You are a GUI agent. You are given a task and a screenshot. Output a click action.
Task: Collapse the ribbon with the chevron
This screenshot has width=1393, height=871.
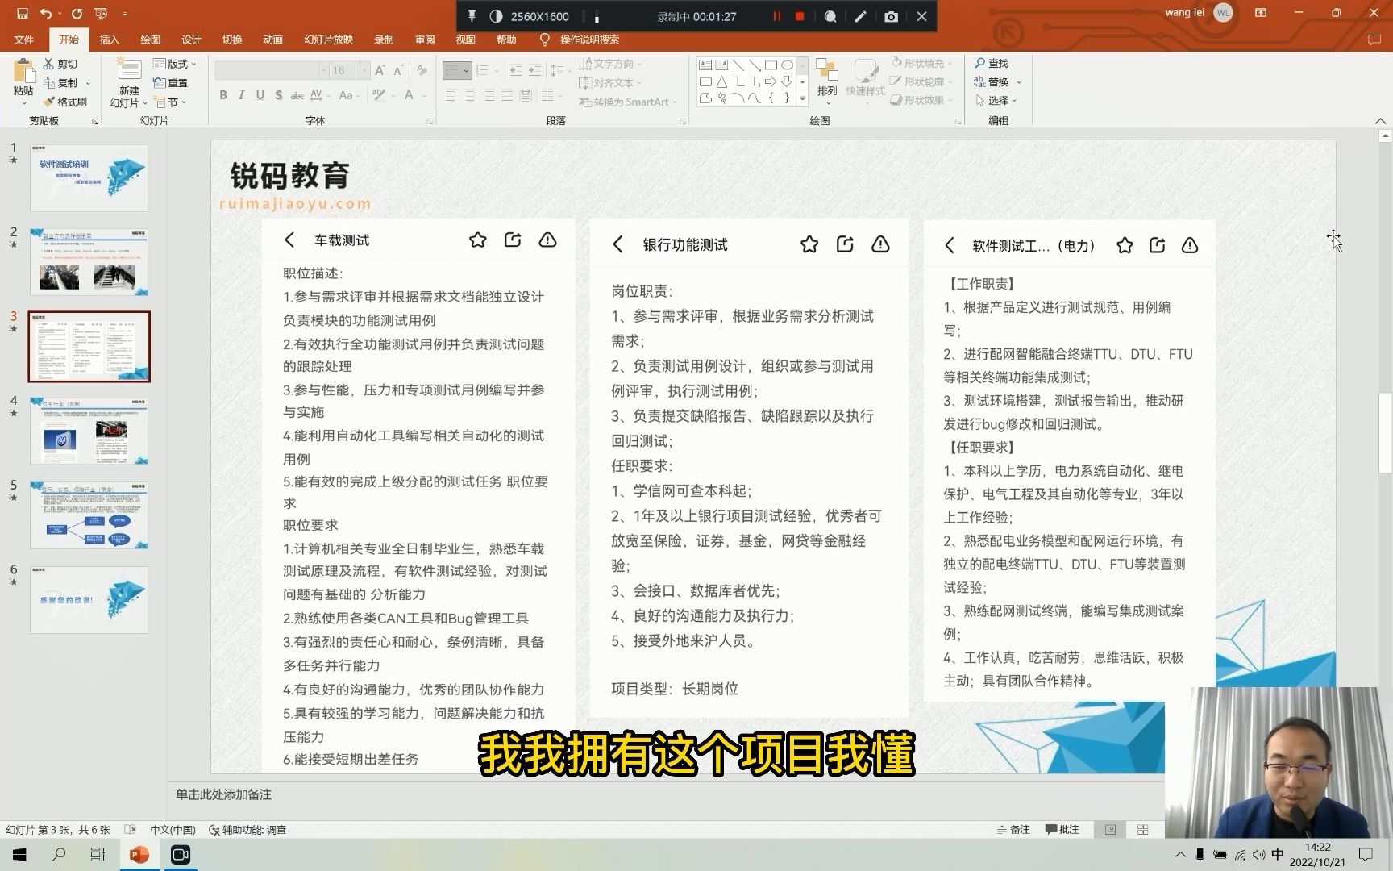(x=1380, y=120)
